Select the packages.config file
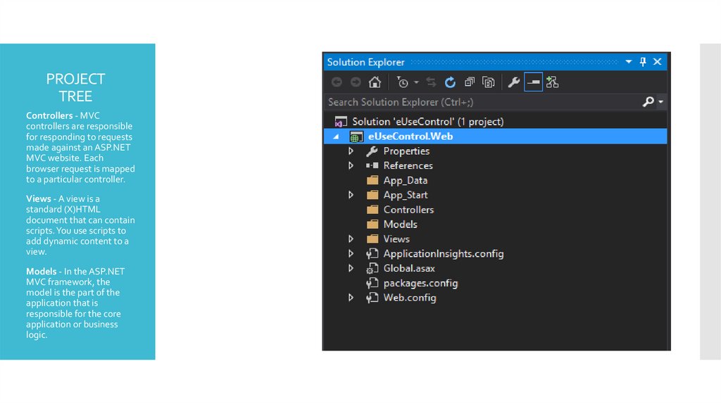The width and height of the screenshot is (721, 404). tap(420, 284)
